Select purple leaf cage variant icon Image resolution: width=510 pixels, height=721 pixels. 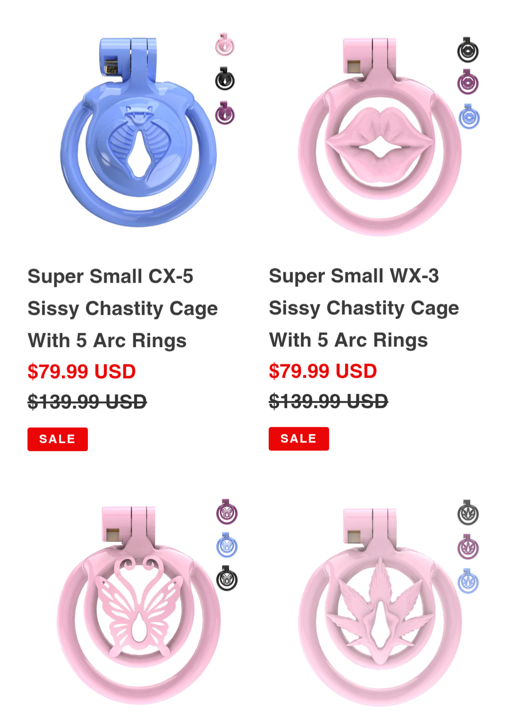tap(468, 547)
